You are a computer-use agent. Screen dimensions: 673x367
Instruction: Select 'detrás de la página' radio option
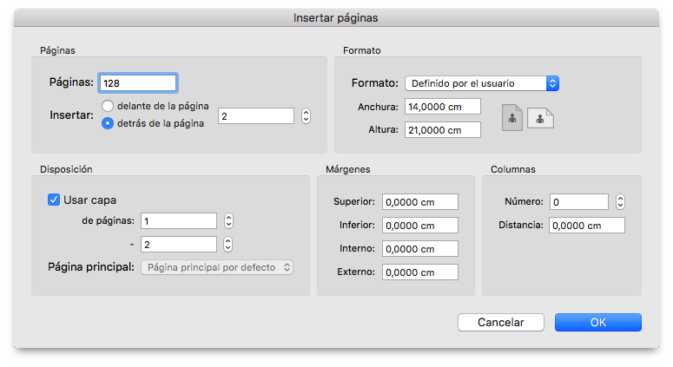[108, 123]
